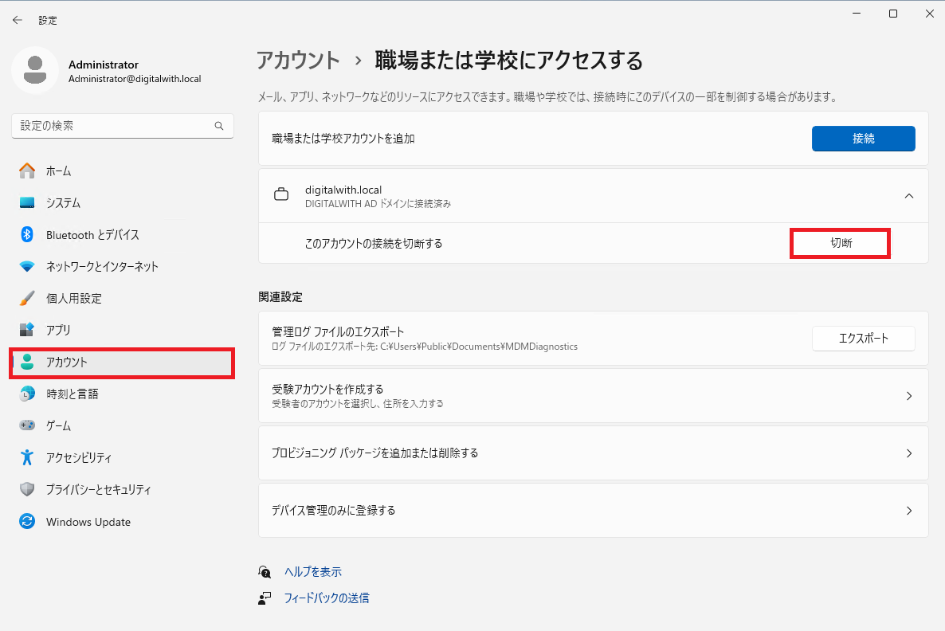
Task: Close the Settings window
Action: coord(929,14)
